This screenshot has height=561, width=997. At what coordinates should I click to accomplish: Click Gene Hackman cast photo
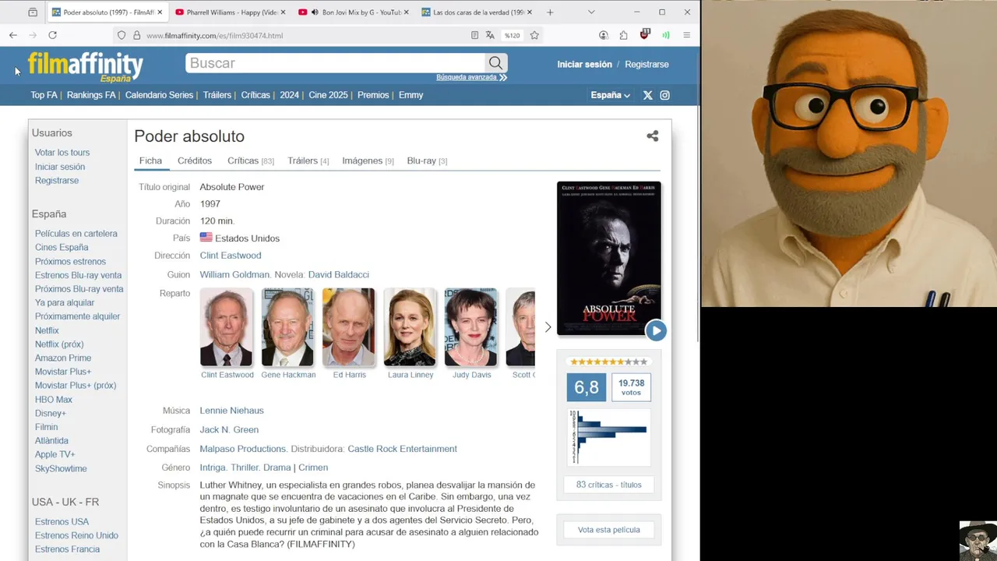(x=287, y=327)
